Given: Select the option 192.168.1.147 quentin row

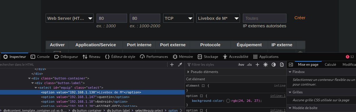Looking at the screenshot, I should pyautogui.click(x=92, y=97).
